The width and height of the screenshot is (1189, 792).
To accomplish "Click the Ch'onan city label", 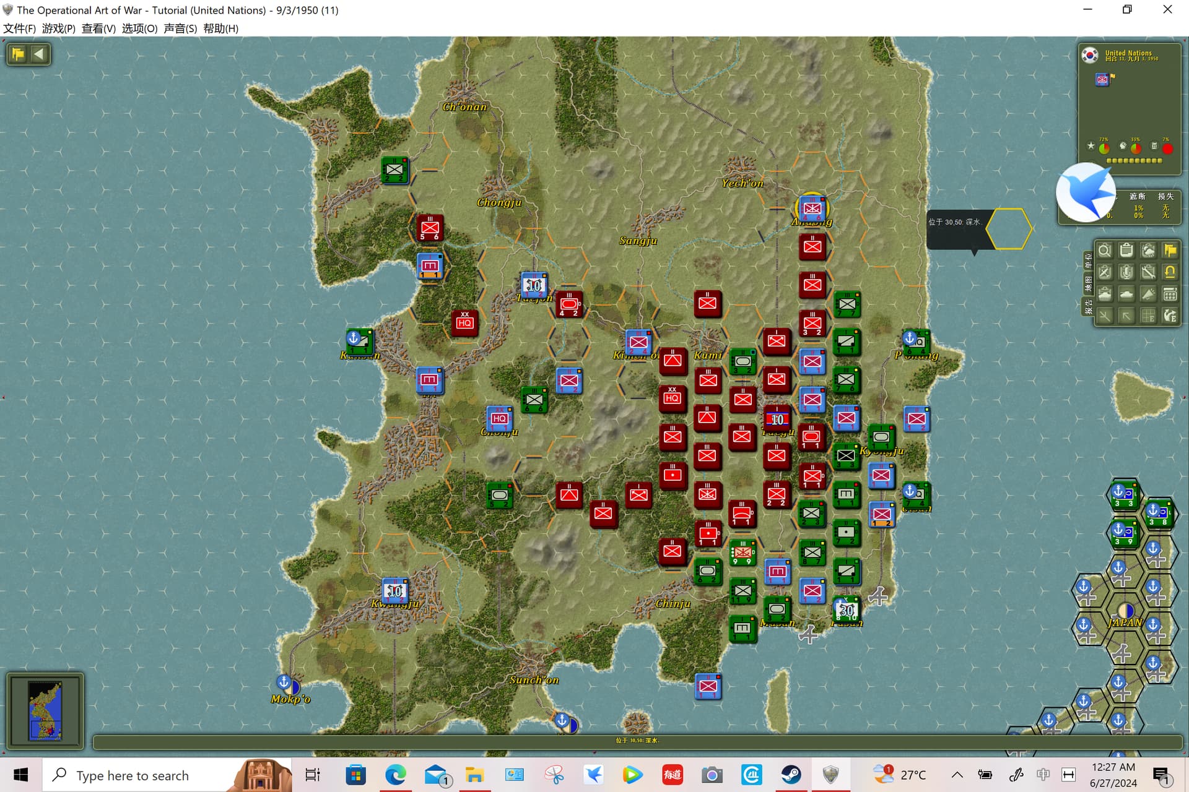I will click(x=464, y=106).
